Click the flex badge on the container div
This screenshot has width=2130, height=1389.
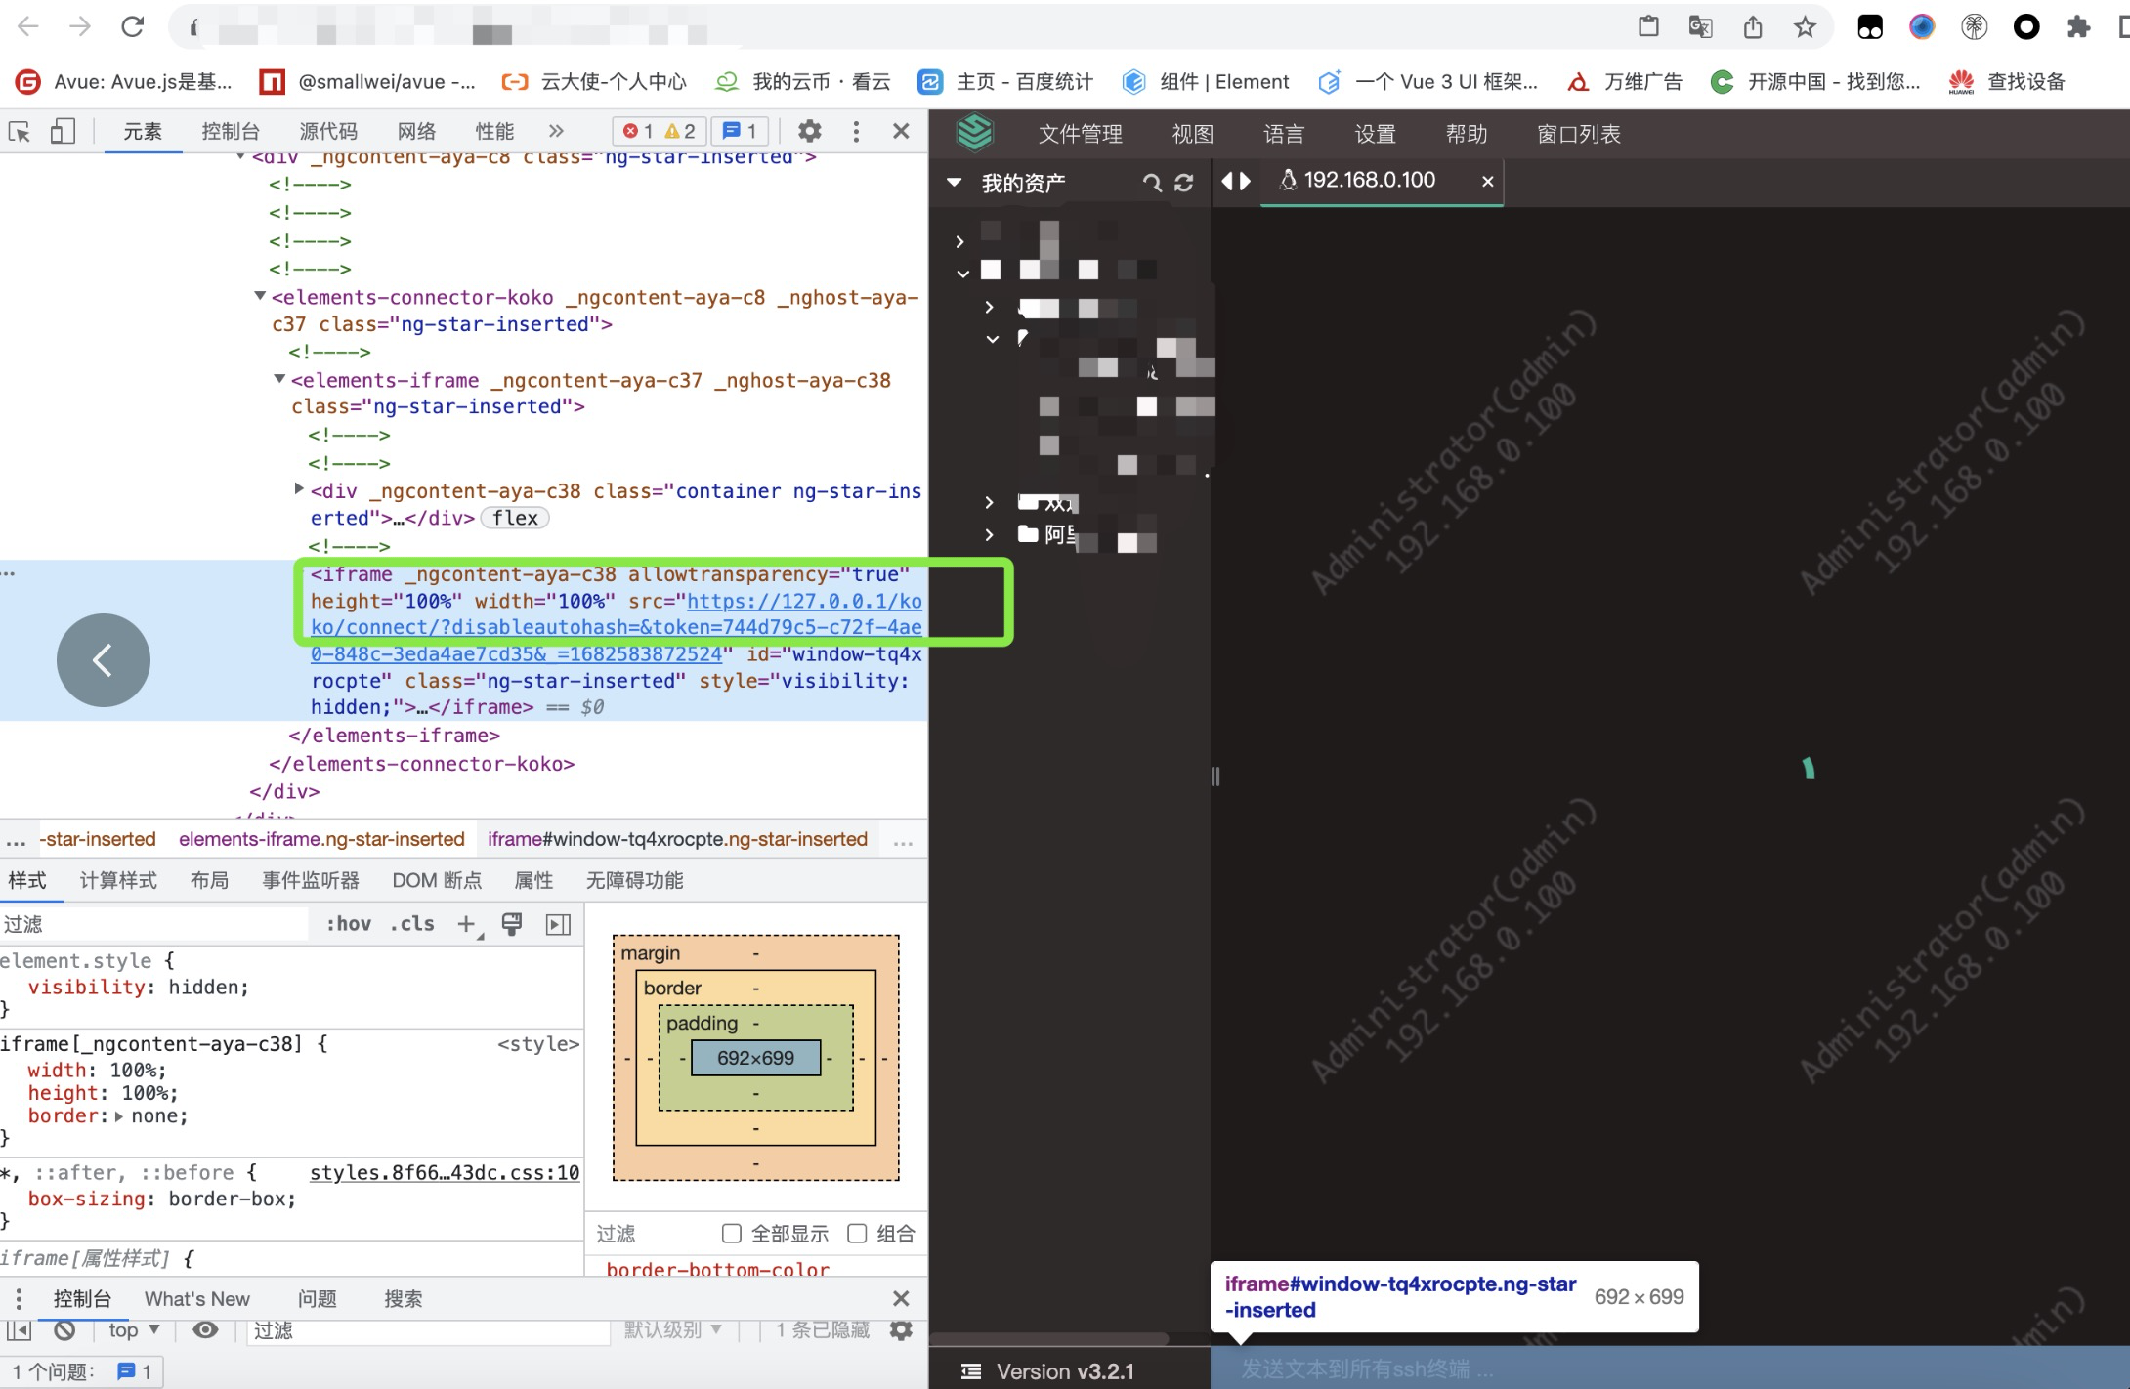click(515, 518)
